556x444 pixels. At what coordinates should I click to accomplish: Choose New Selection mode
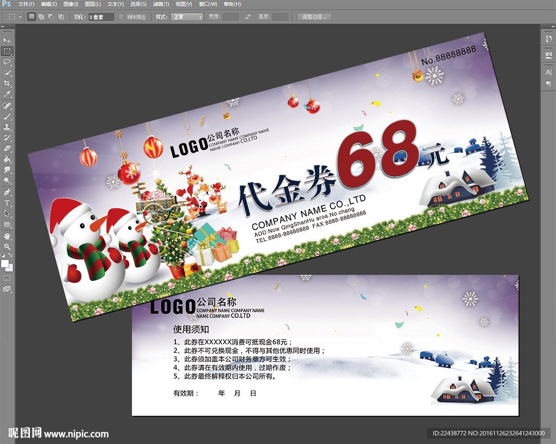click(x=31, y=17)
